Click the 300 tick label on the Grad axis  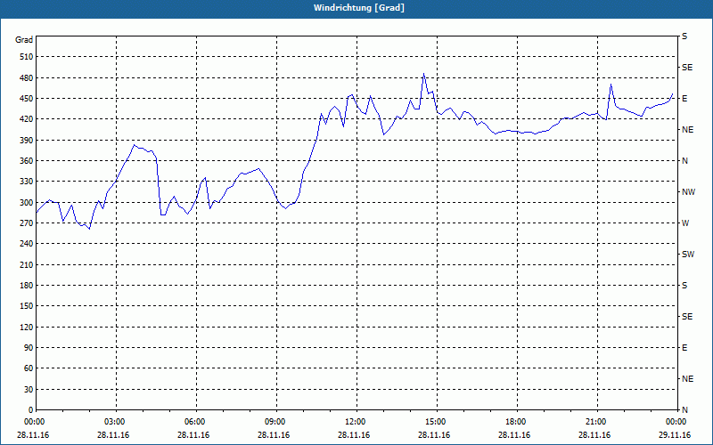[27, 203]
